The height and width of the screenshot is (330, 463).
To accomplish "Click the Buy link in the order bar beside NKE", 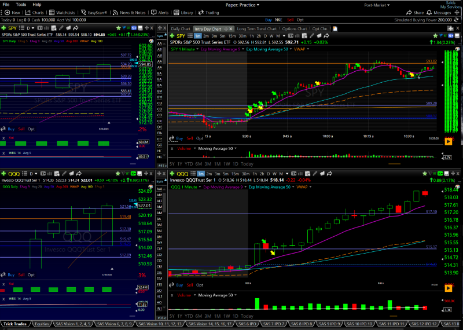I will (268, 20).
